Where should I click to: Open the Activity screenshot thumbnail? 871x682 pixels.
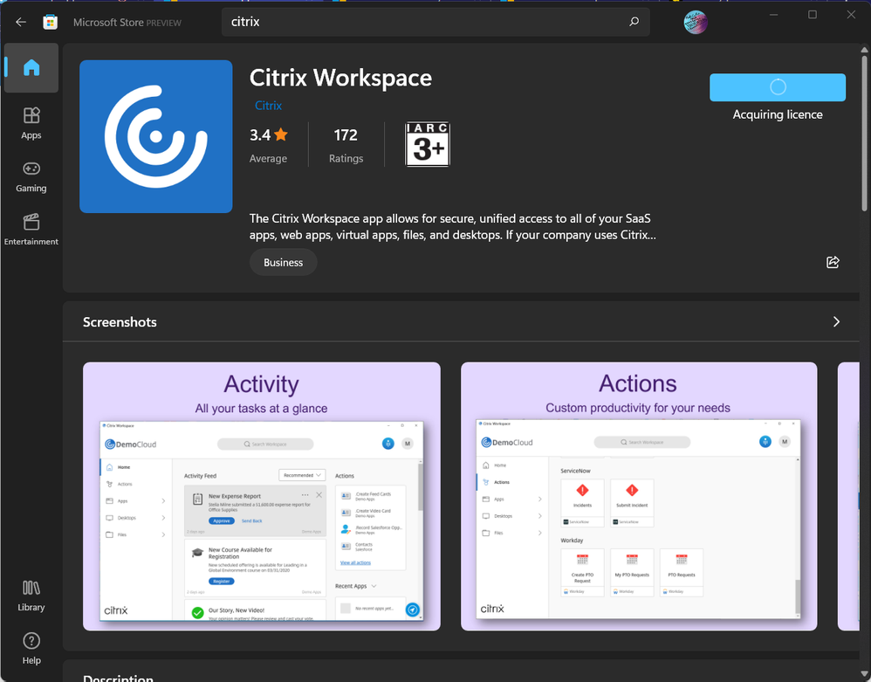(x=262, y=496)
